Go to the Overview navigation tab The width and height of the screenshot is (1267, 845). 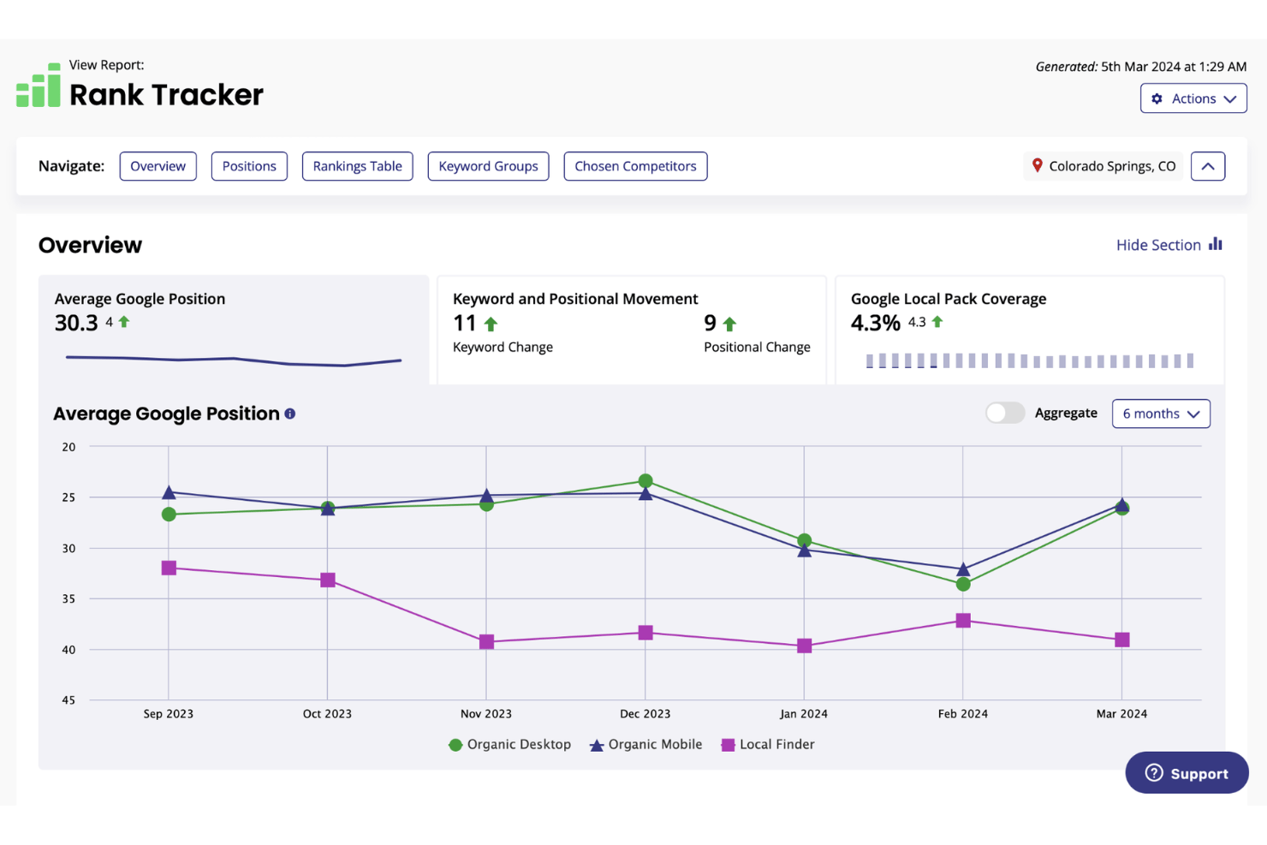pyautogui.click(x=158, y=166)
